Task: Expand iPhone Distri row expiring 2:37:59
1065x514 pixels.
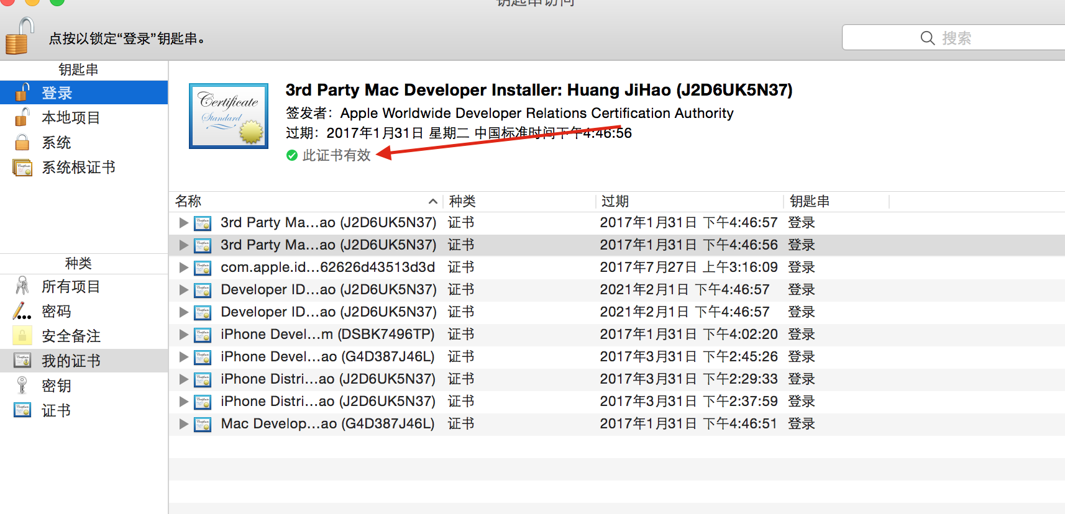Action: 183,401
